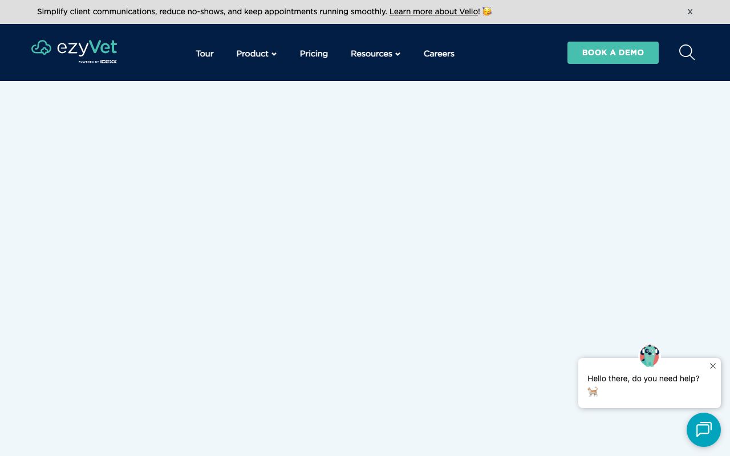The image size is (730, 456).
Task: Click the Book a Demo button
Action: (x=613, y=52)
